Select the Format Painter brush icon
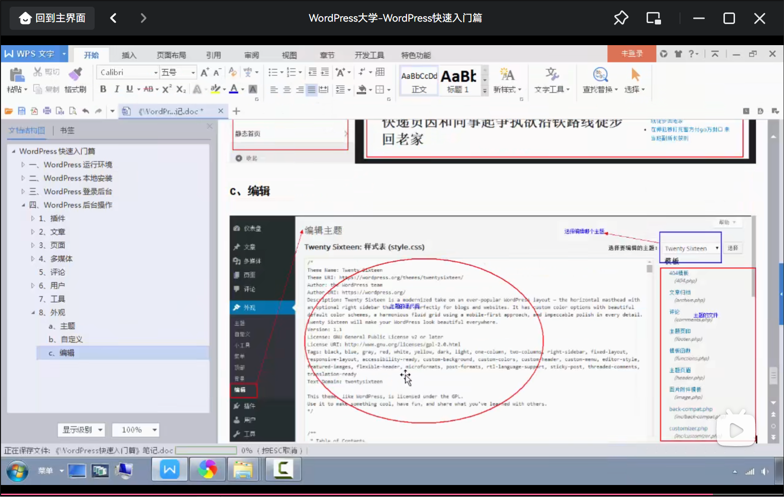 tap(75, 74)
